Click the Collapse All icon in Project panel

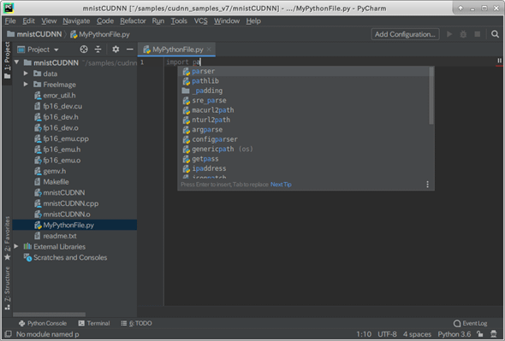98,50
